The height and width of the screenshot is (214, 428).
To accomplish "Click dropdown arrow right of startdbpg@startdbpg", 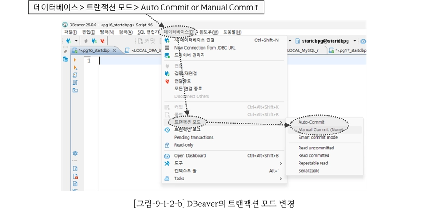I will click(x=355, y=41).
